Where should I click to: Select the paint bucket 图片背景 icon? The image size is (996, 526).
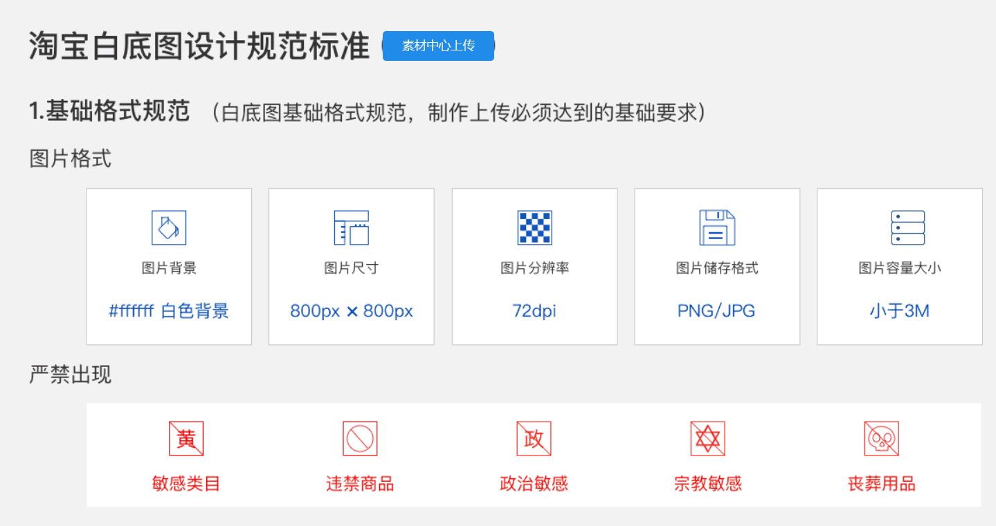tap(169, 227)
